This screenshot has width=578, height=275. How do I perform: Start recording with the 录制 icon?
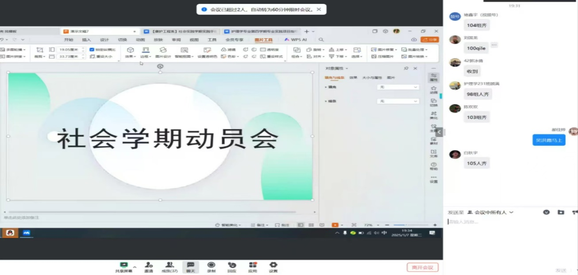click(211, 265)
